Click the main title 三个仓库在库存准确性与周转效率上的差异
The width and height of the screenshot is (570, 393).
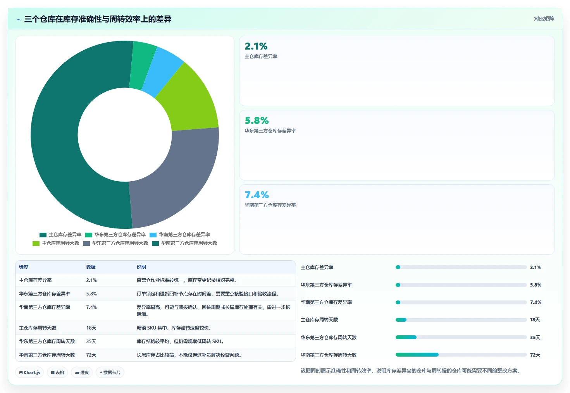(98, 19)
